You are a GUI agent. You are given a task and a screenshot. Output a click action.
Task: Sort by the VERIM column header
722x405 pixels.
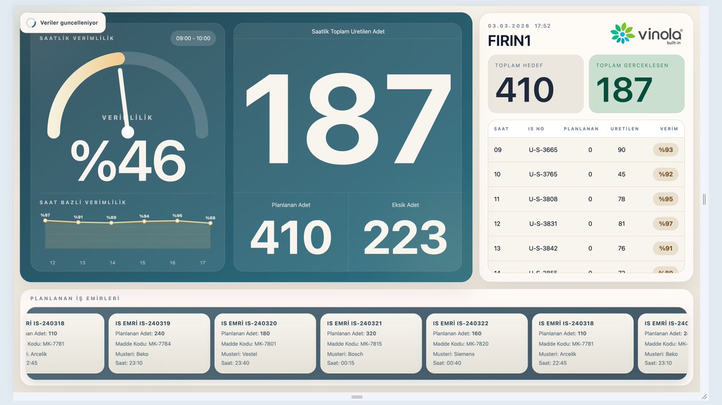[x=668, y=129]
